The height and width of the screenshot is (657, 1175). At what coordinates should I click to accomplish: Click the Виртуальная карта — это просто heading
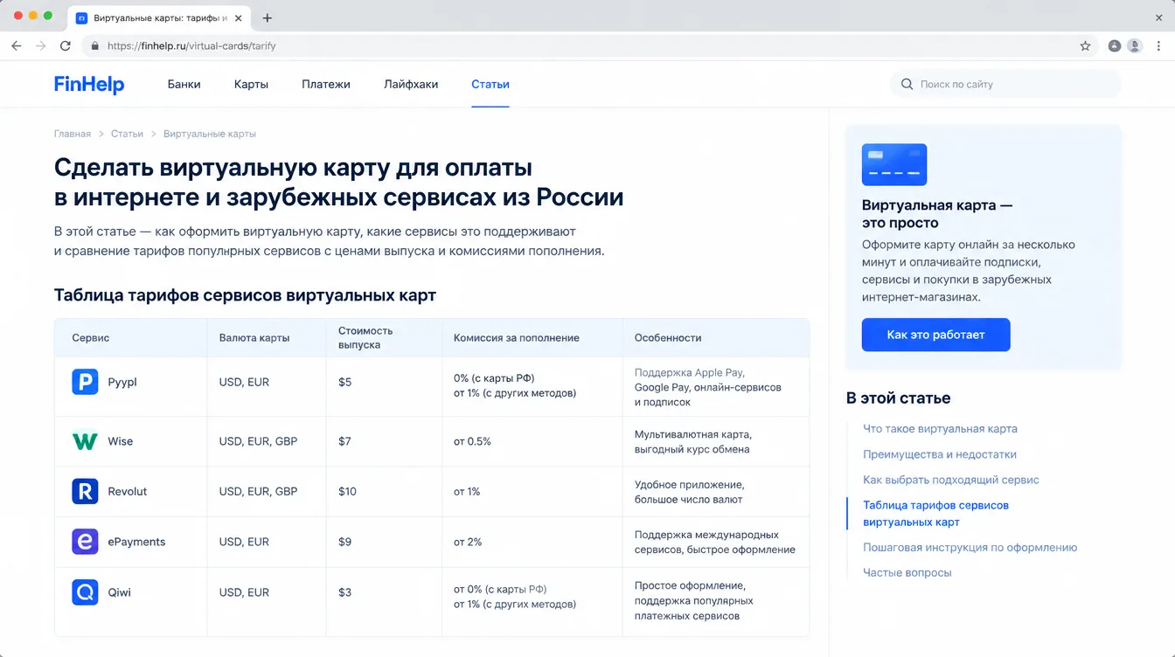937,214
